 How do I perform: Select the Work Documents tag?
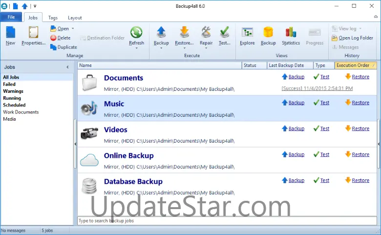pos(21,112)
